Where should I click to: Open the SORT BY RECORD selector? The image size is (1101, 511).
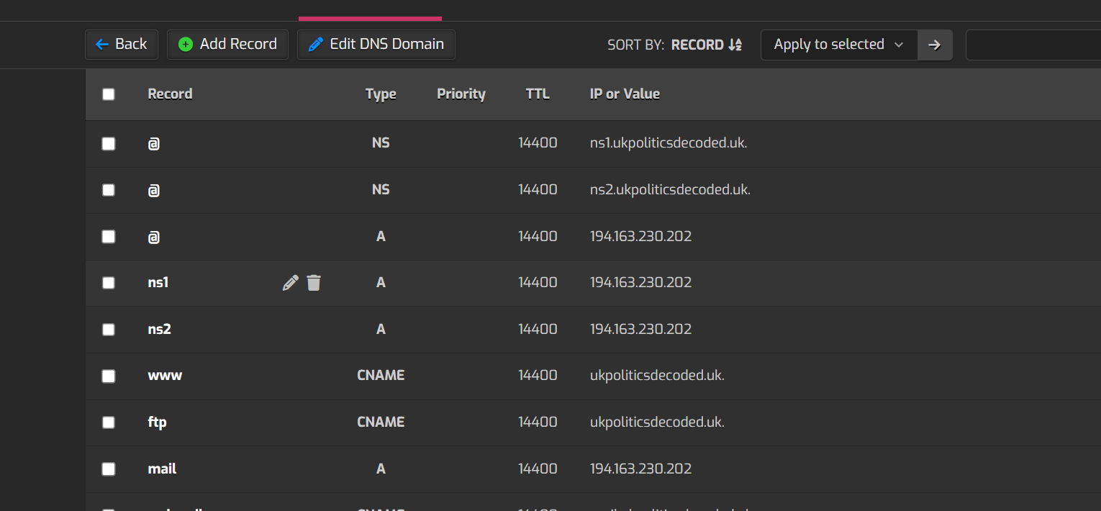click(x=697, y=45)
